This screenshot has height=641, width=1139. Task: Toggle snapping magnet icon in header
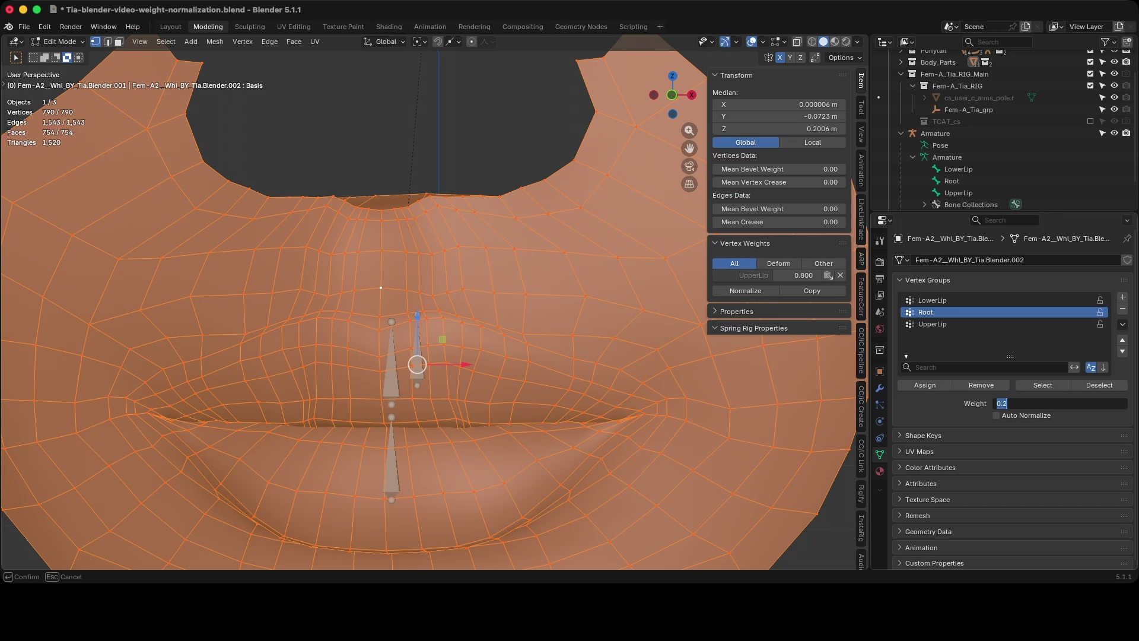438,42
